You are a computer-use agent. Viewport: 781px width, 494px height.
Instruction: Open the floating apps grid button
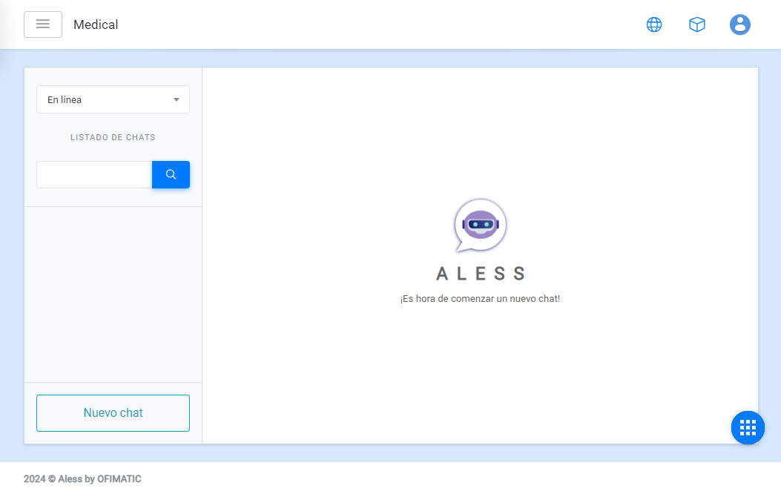tap(748, 427)
